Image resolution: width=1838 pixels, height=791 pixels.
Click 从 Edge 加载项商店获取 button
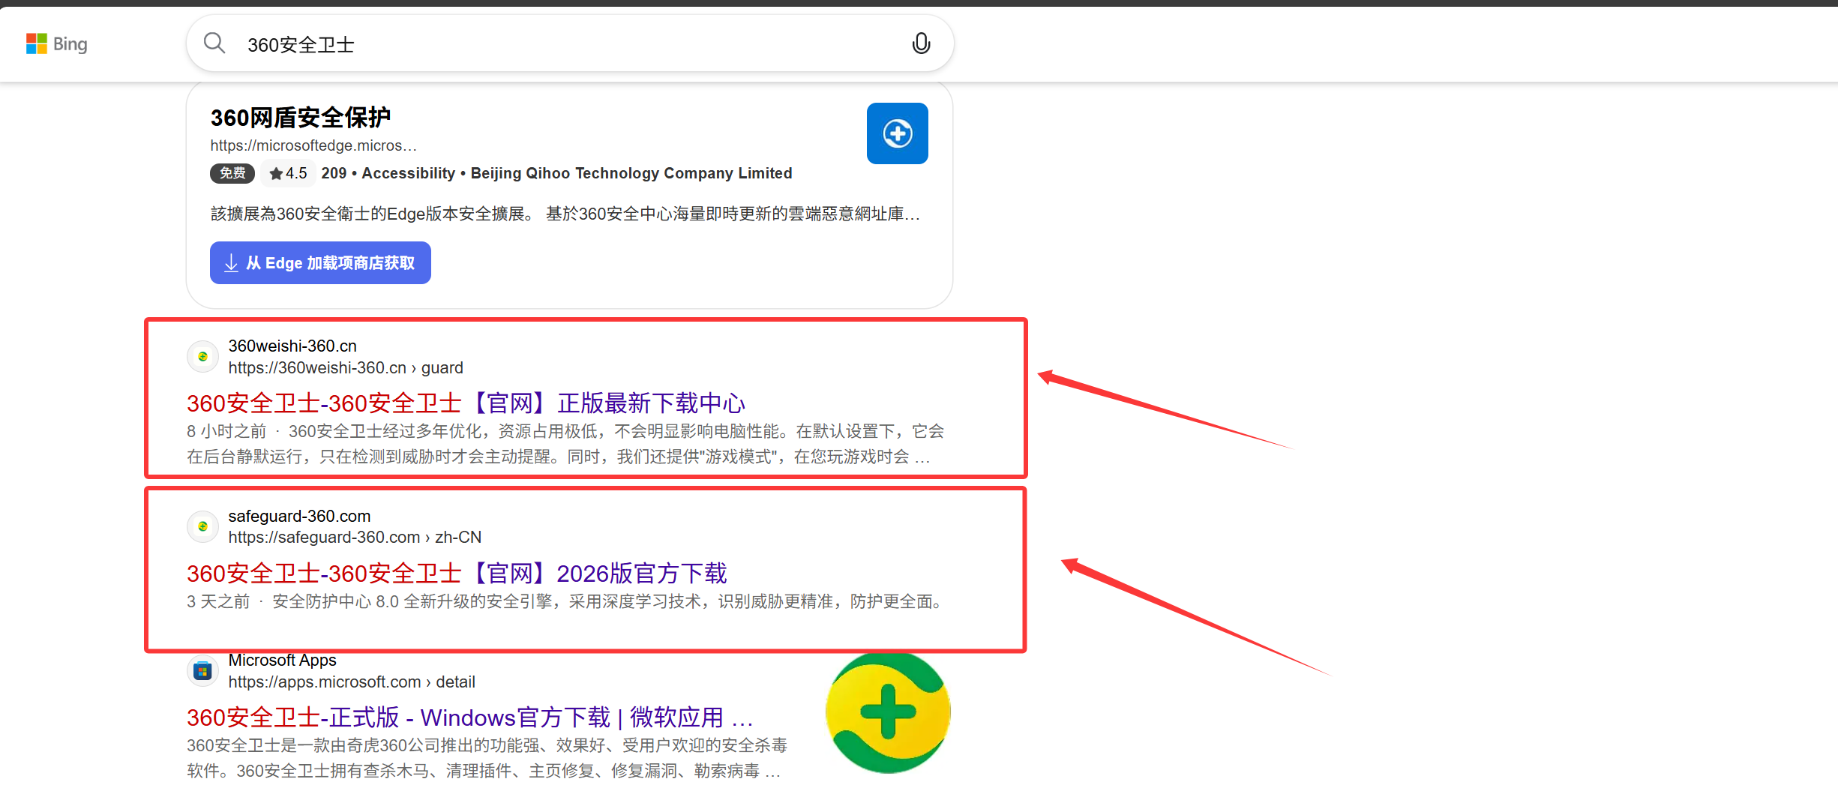[320, 263]
